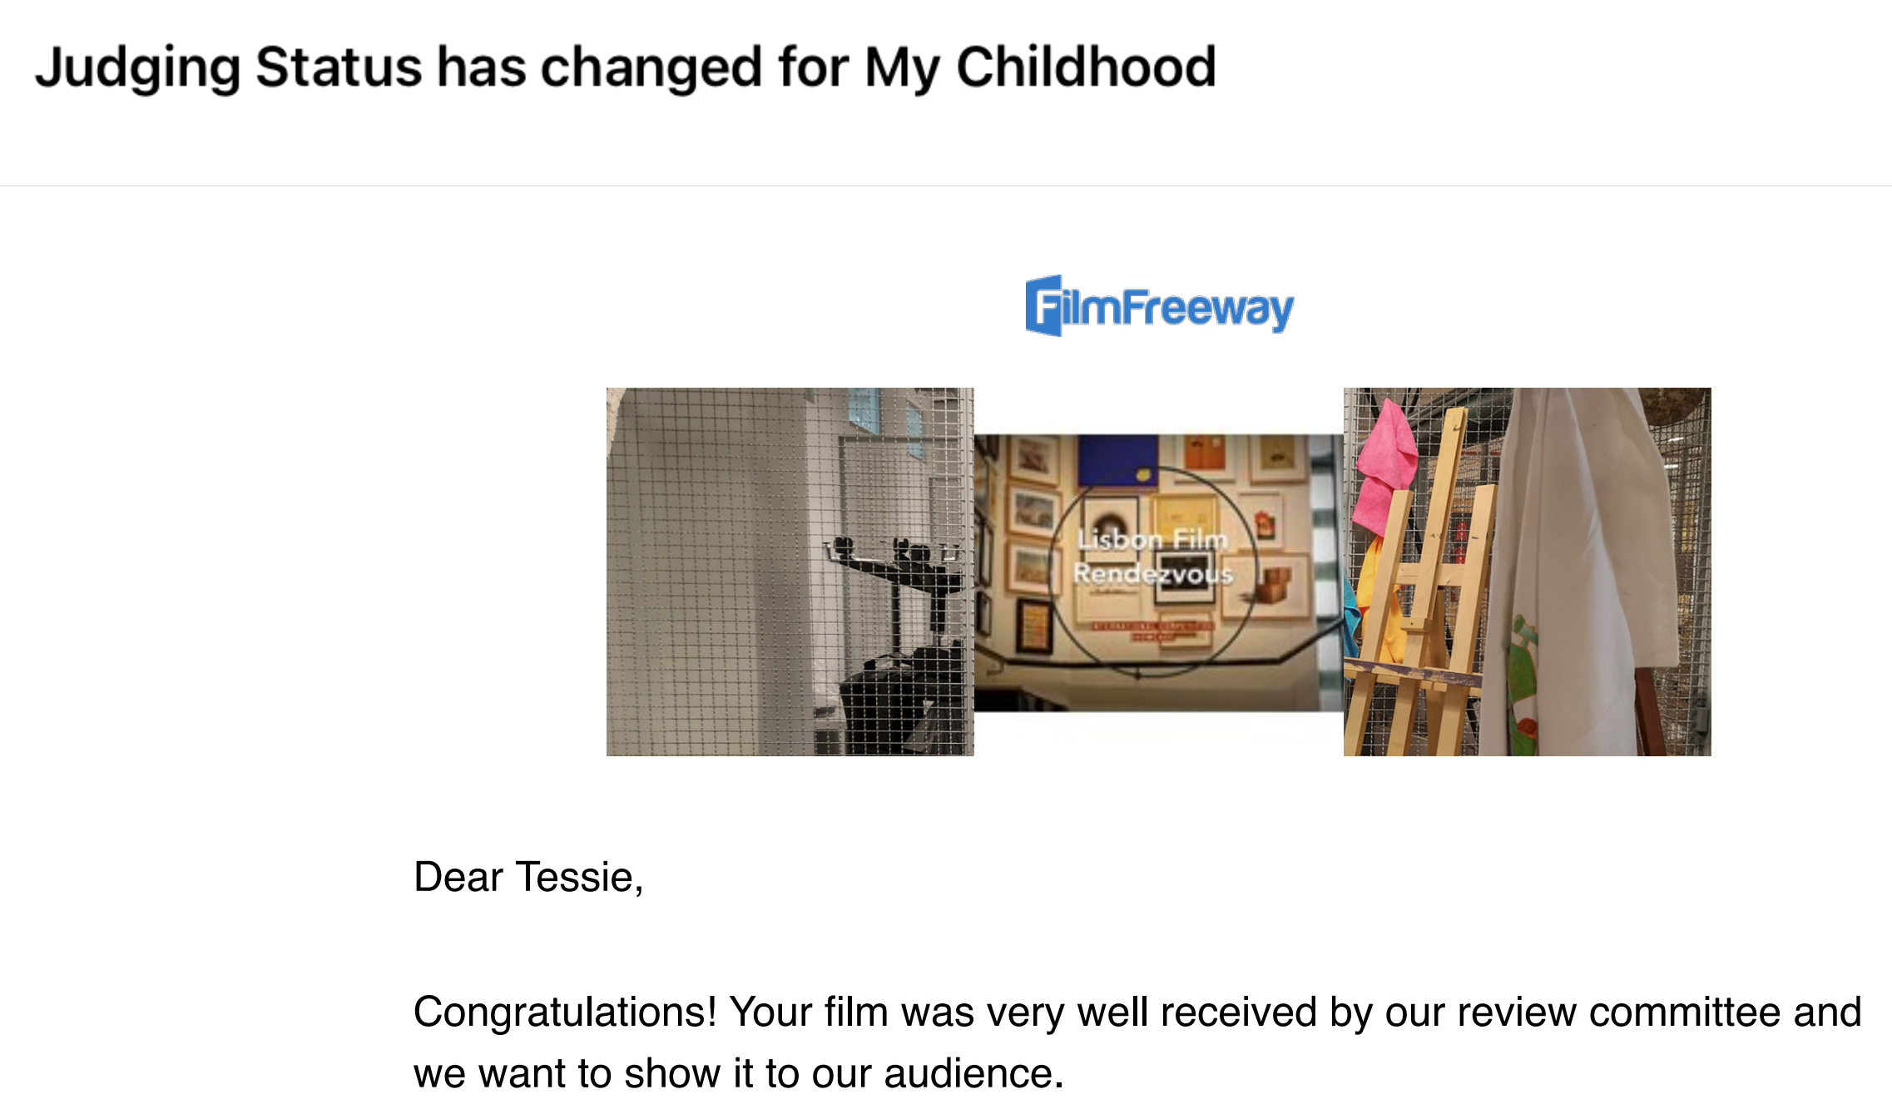Open the Lisbon Film Rendezvous banner image
Viewport: 1892px width, 1114px height.
pyautogui.click(x=1158, y=572)
